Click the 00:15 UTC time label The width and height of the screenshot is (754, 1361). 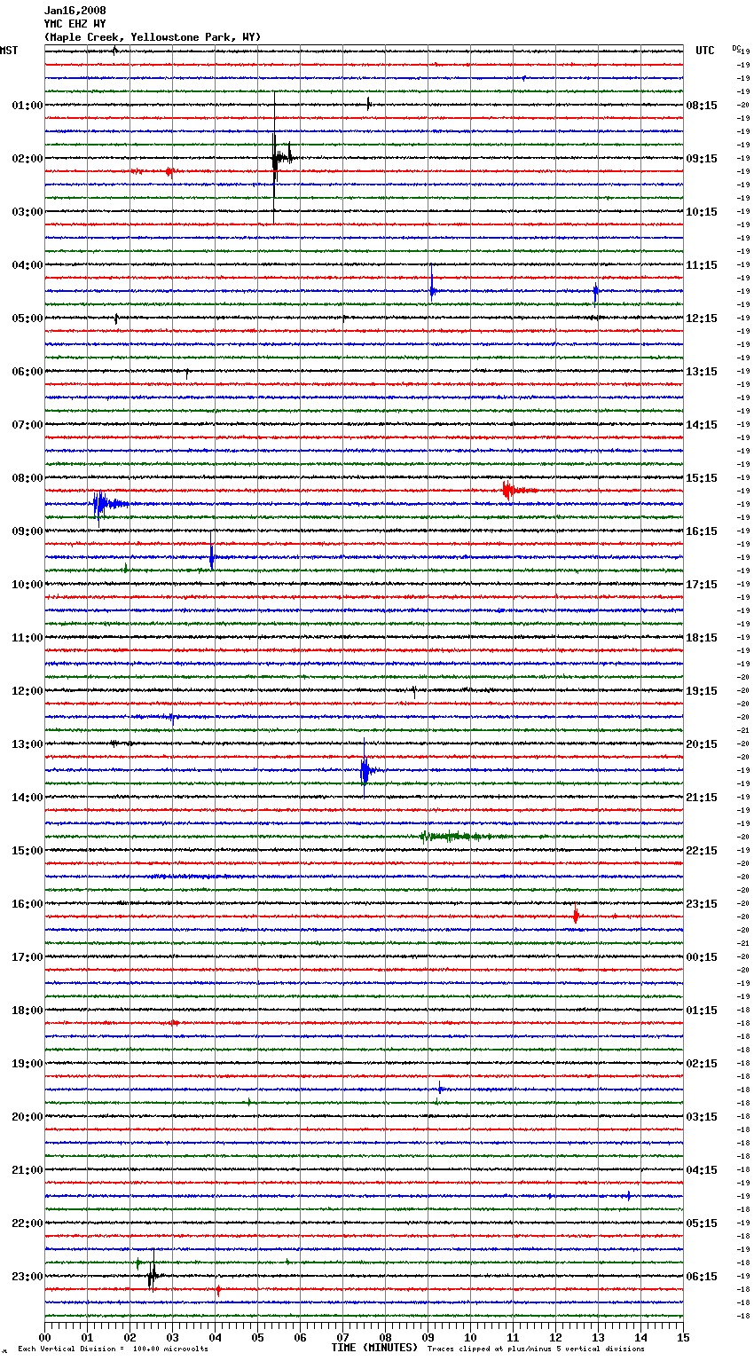click(702, 957)
